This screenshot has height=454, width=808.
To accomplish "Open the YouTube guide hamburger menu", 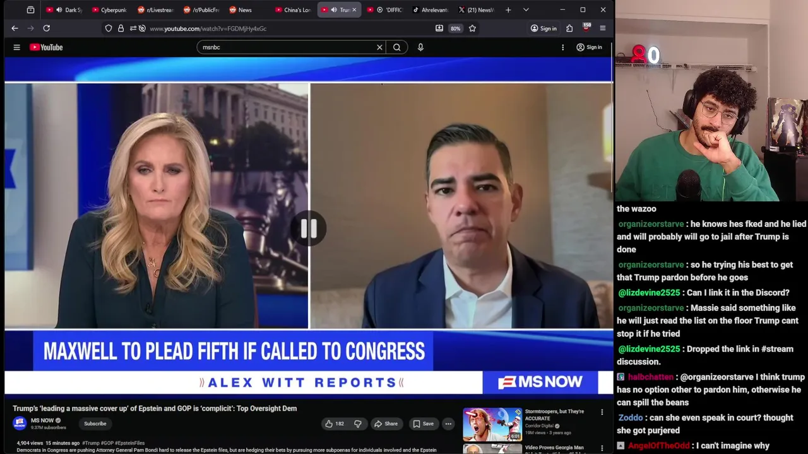I will point(17,47).
